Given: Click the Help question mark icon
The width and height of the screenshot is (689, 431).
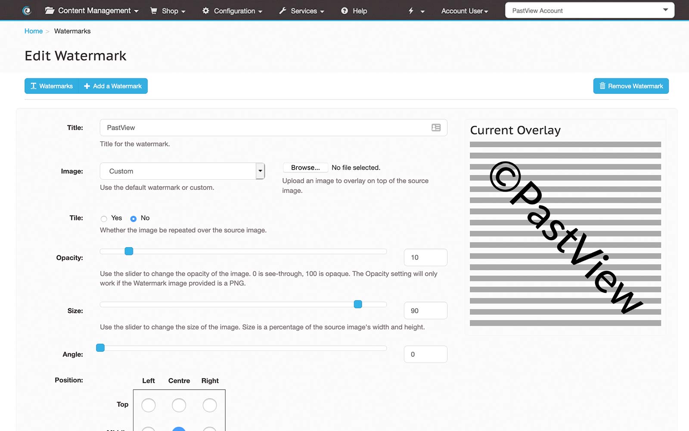Looking at the screenshot, I should [344, 11].
